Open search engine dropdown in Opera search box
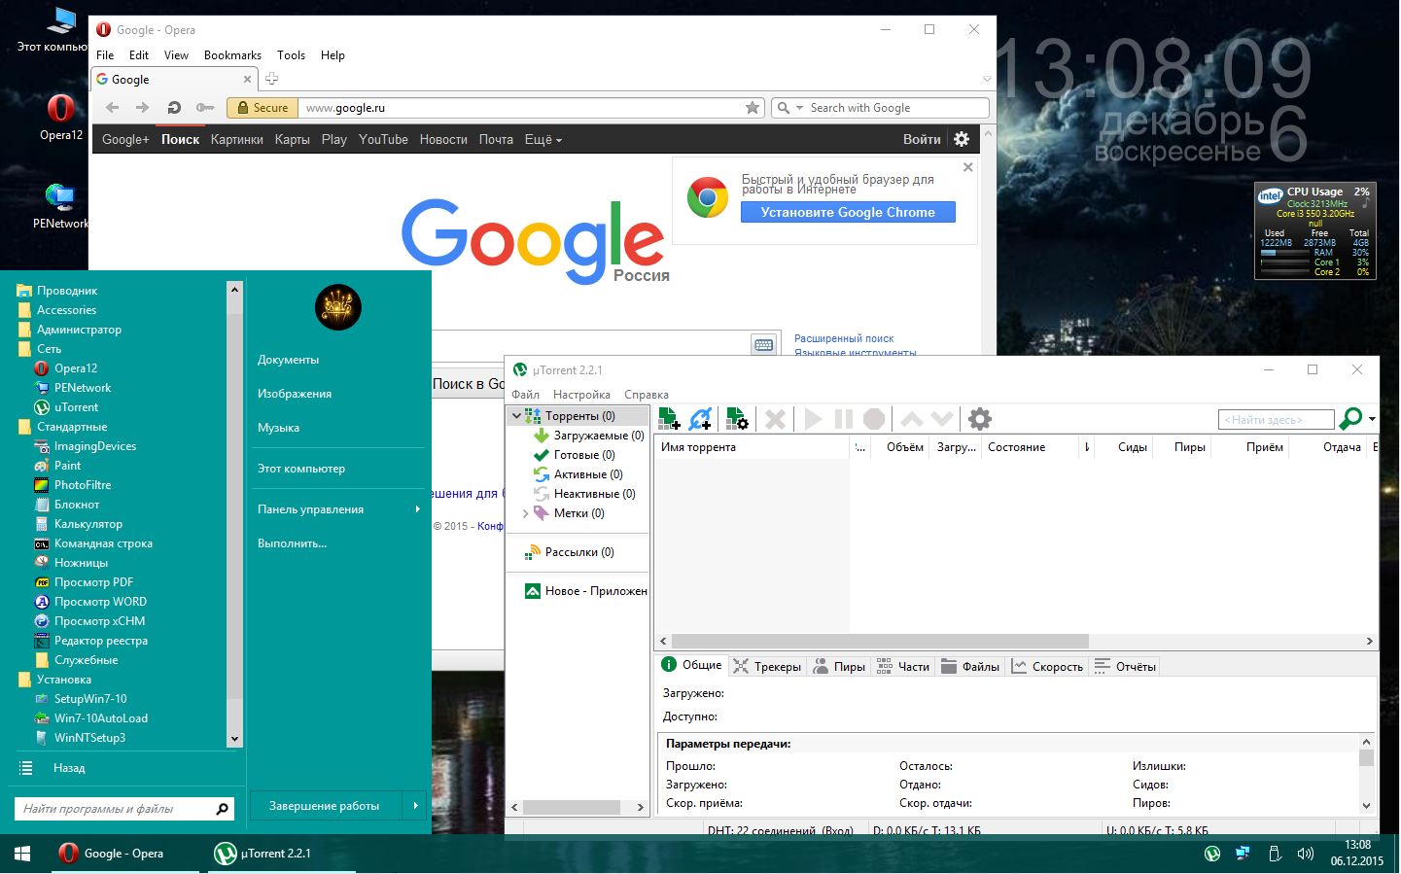The width and height of the screenshot is (1401, 874). click(800, 108)
